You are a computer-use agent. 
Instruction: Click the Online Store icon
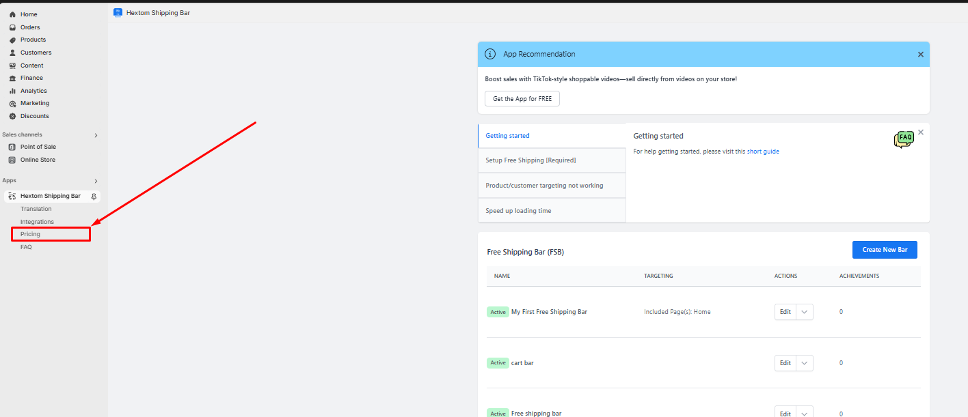12,160
